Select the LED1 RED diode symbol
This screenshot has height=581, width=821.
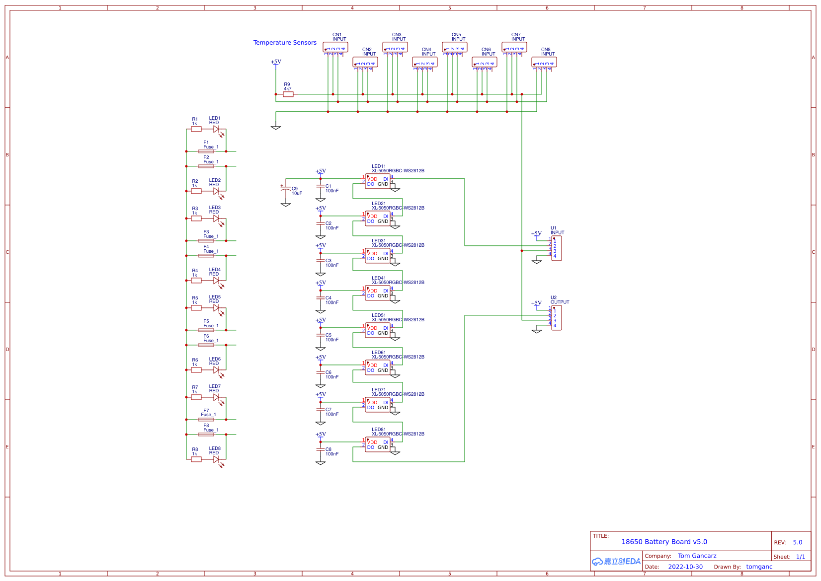(216, 129)
